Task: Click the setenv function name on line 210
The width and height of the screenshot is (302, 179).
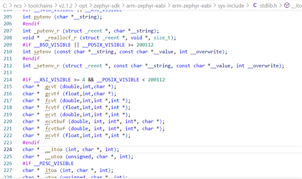Action: [x=42, y=51]
